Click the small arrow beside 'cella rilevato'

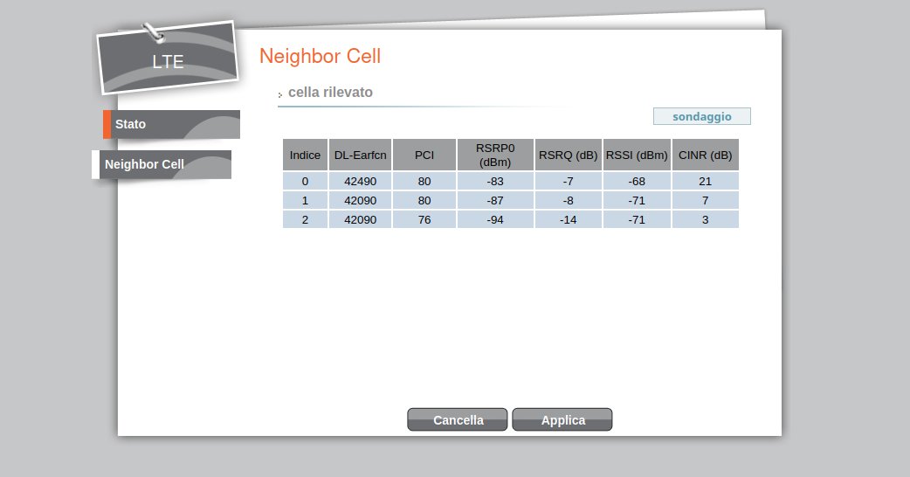(279, 94)
